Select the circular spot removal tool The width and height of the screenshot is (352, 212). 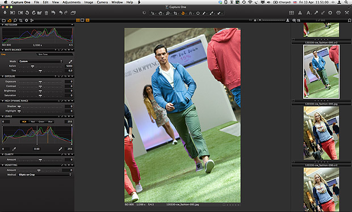point(198,13)
